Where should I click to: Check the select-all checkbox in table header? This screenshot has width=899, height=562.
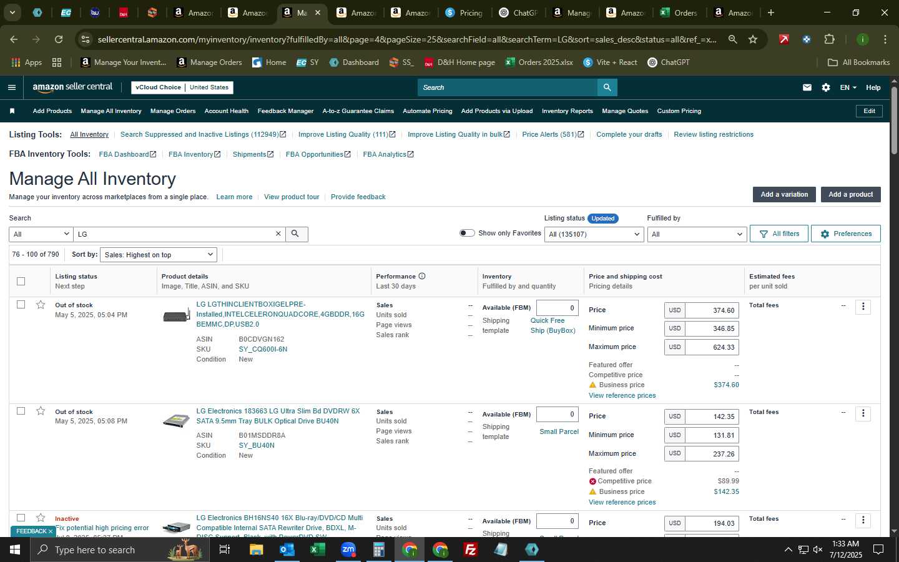point(21,281)
